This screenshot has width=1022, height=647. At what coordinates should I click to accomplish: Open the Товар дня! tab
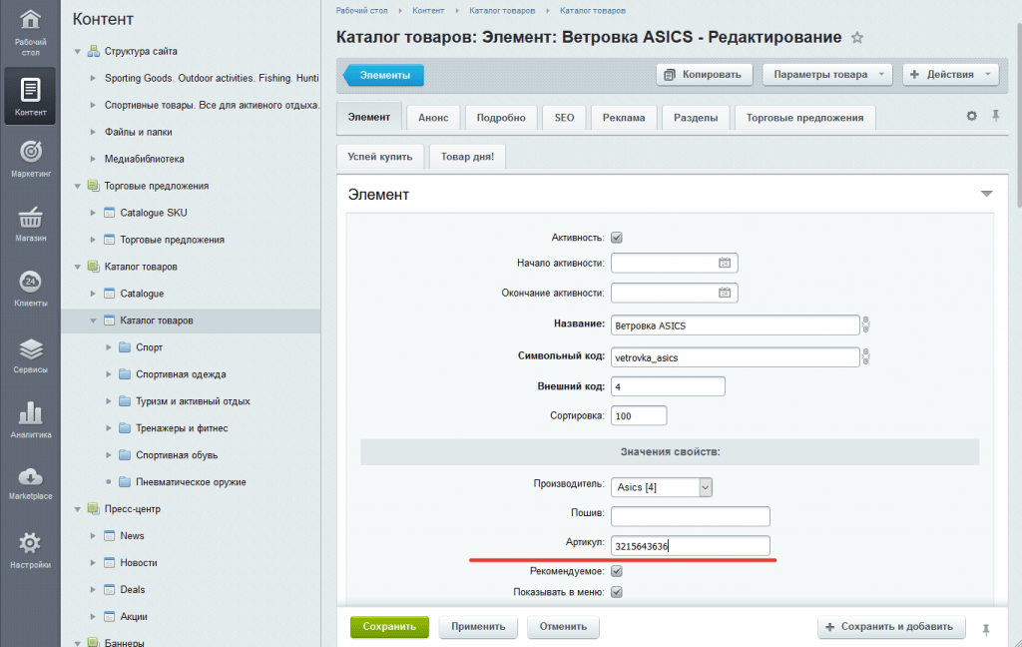(x=467, y=157)
